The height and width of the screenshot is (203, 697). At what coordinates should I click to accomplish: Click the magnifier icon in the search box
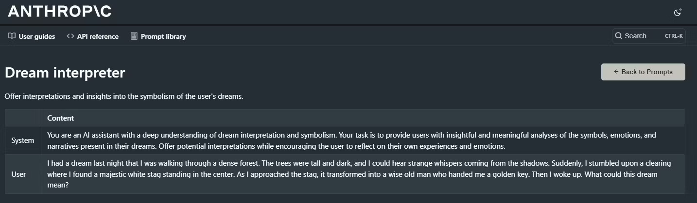(618, 36)
